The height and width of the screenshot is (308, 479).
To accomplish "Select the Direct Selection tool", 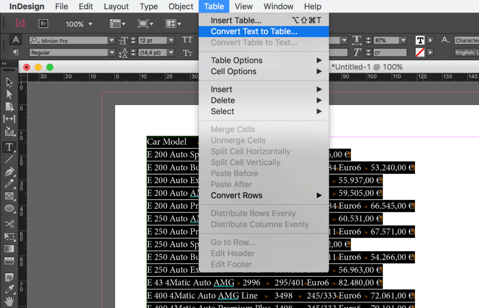I will click(x=9, y=94).
